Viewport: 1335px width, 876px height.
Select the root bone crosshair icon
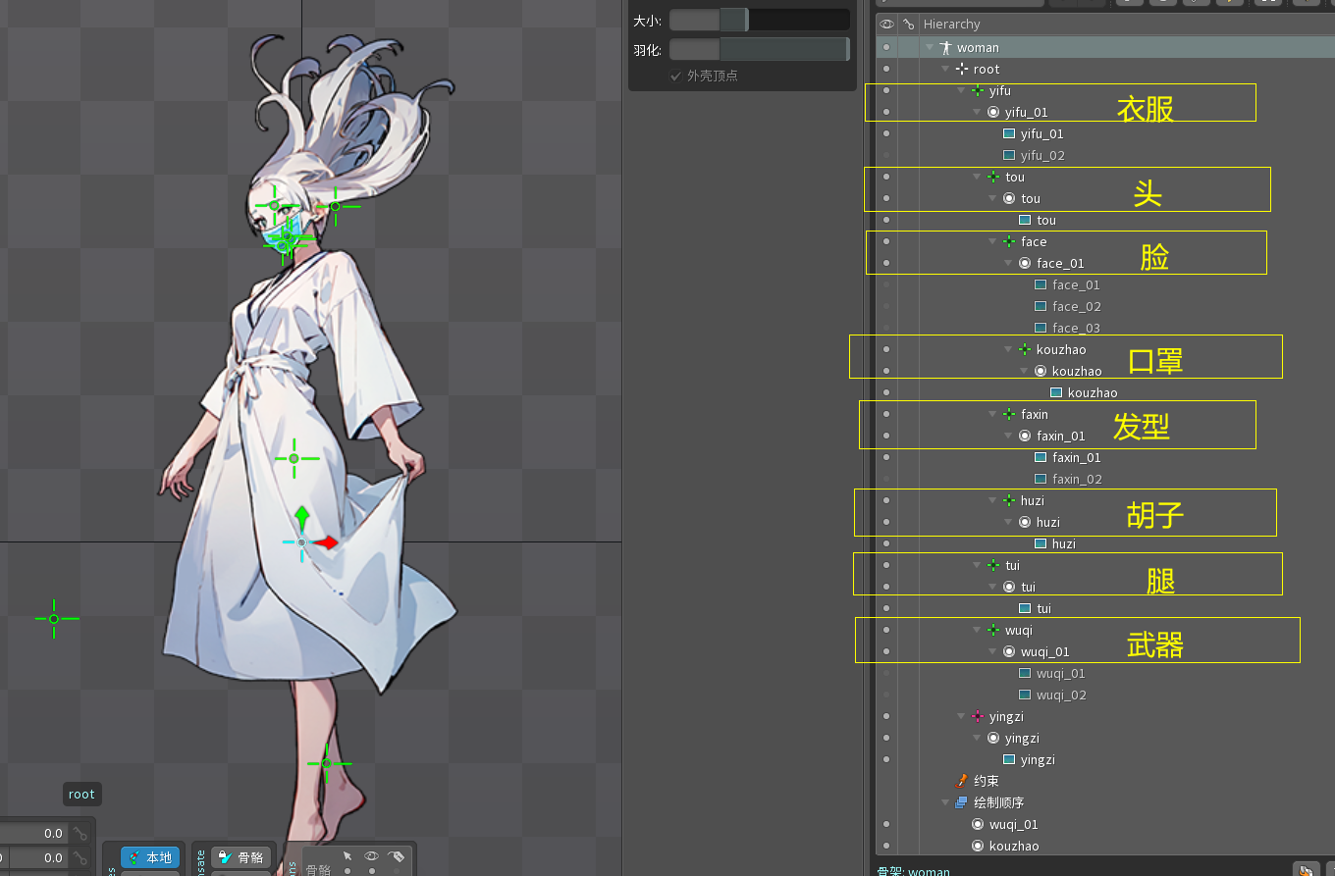point(962,69)
